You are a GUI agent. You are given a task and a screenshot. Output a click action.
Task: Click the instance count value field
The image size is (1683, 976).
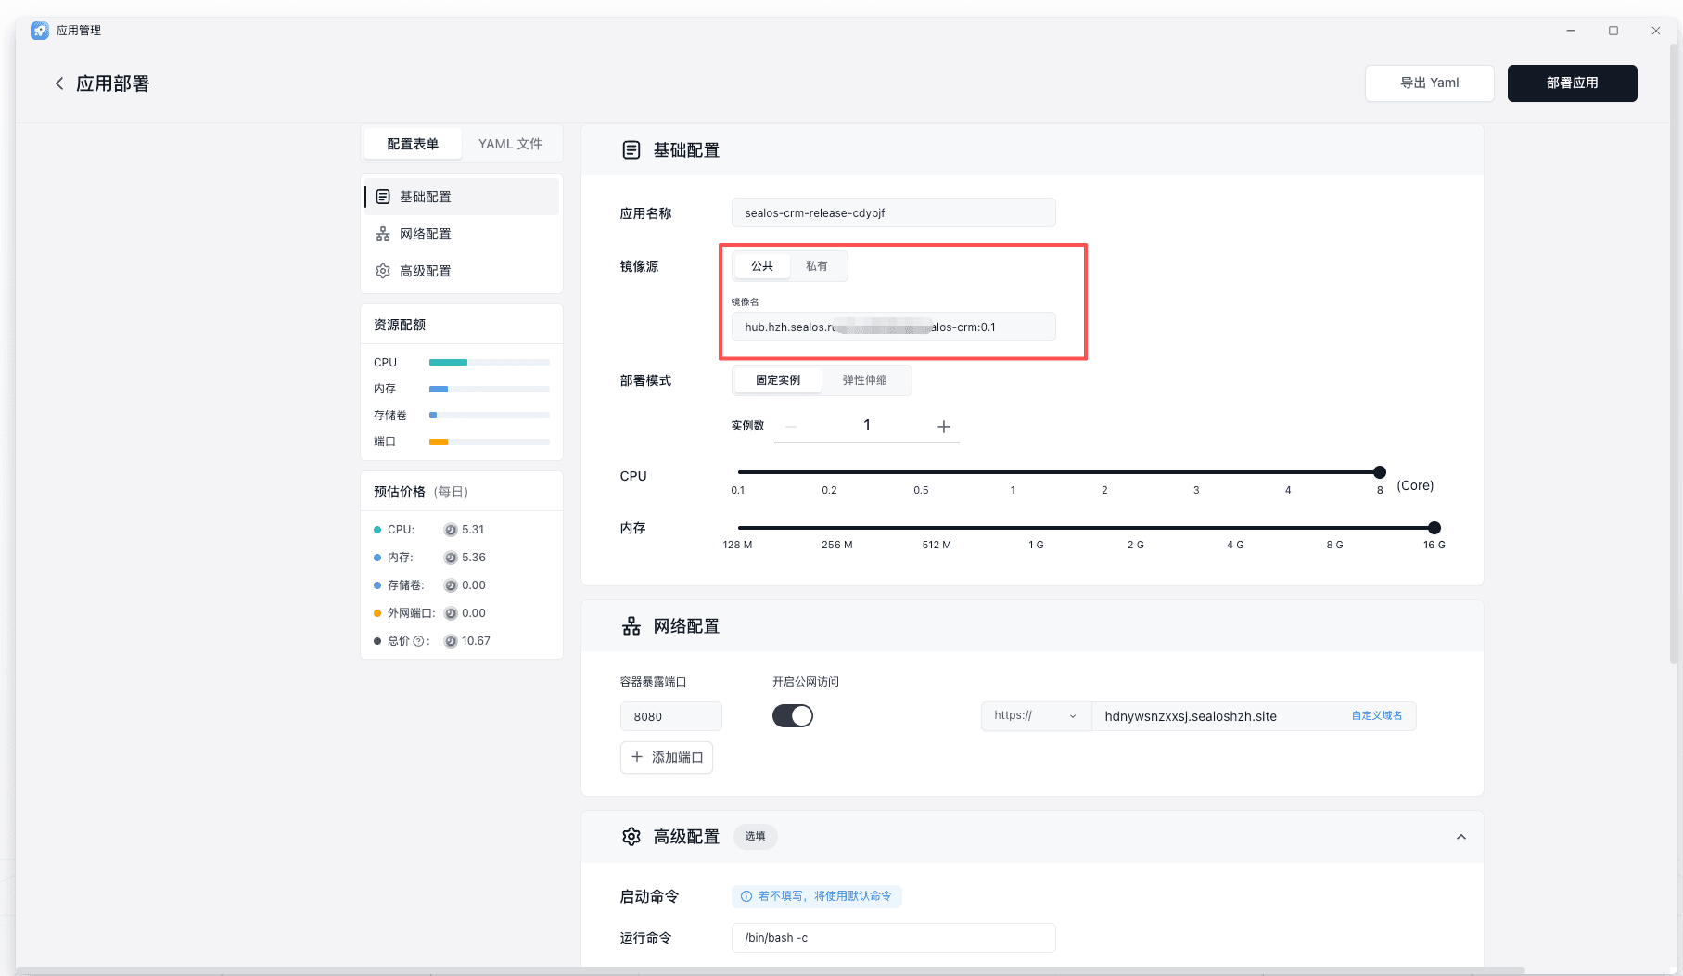click(867, 426)
